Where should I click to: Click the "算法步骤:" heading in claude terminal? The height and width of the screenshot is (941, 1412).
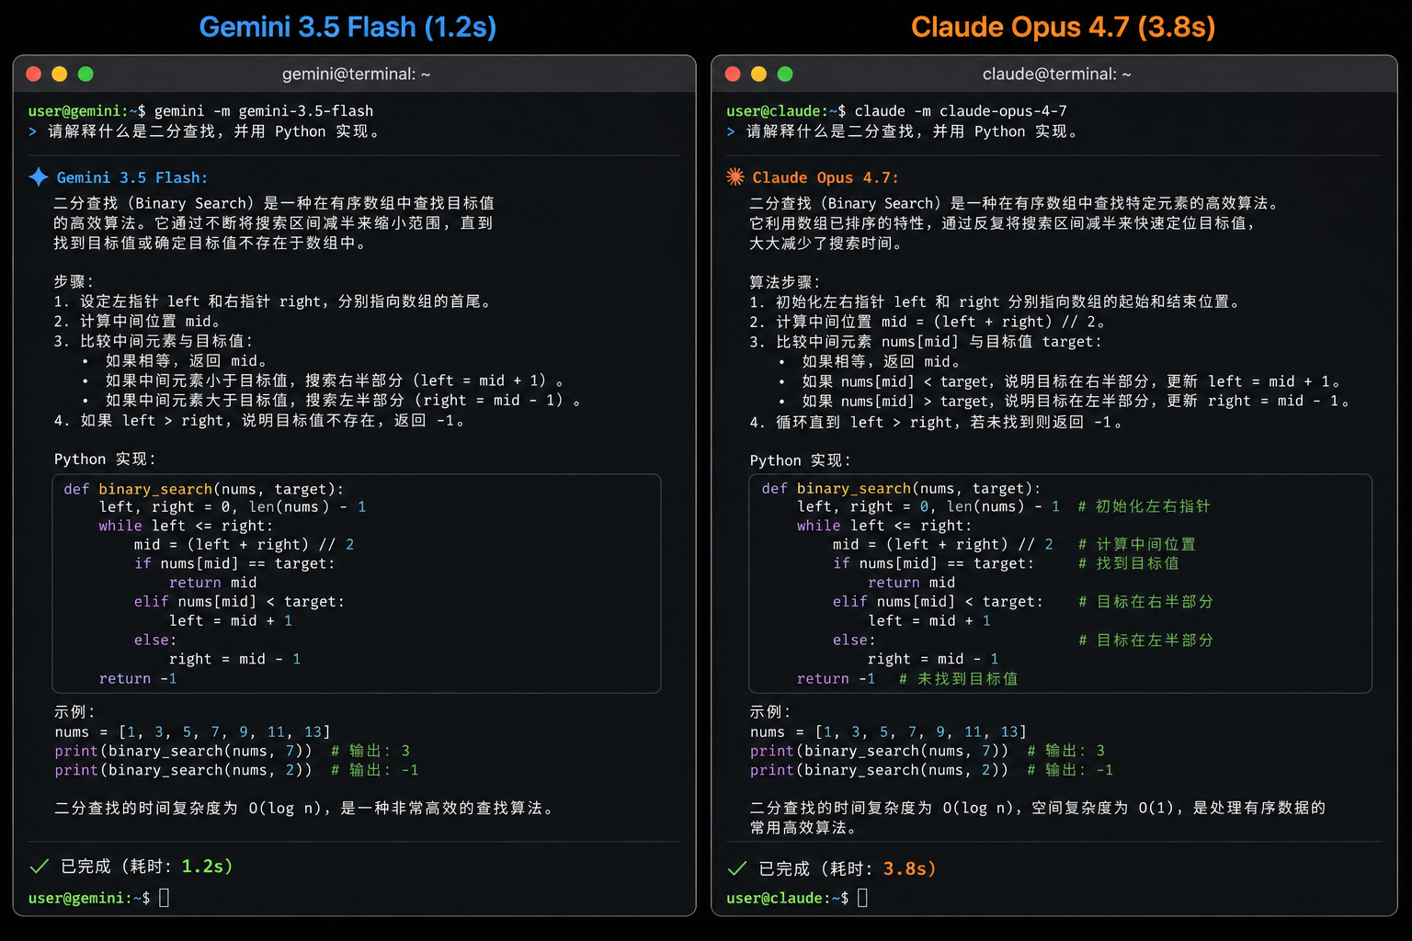(785, 281)
